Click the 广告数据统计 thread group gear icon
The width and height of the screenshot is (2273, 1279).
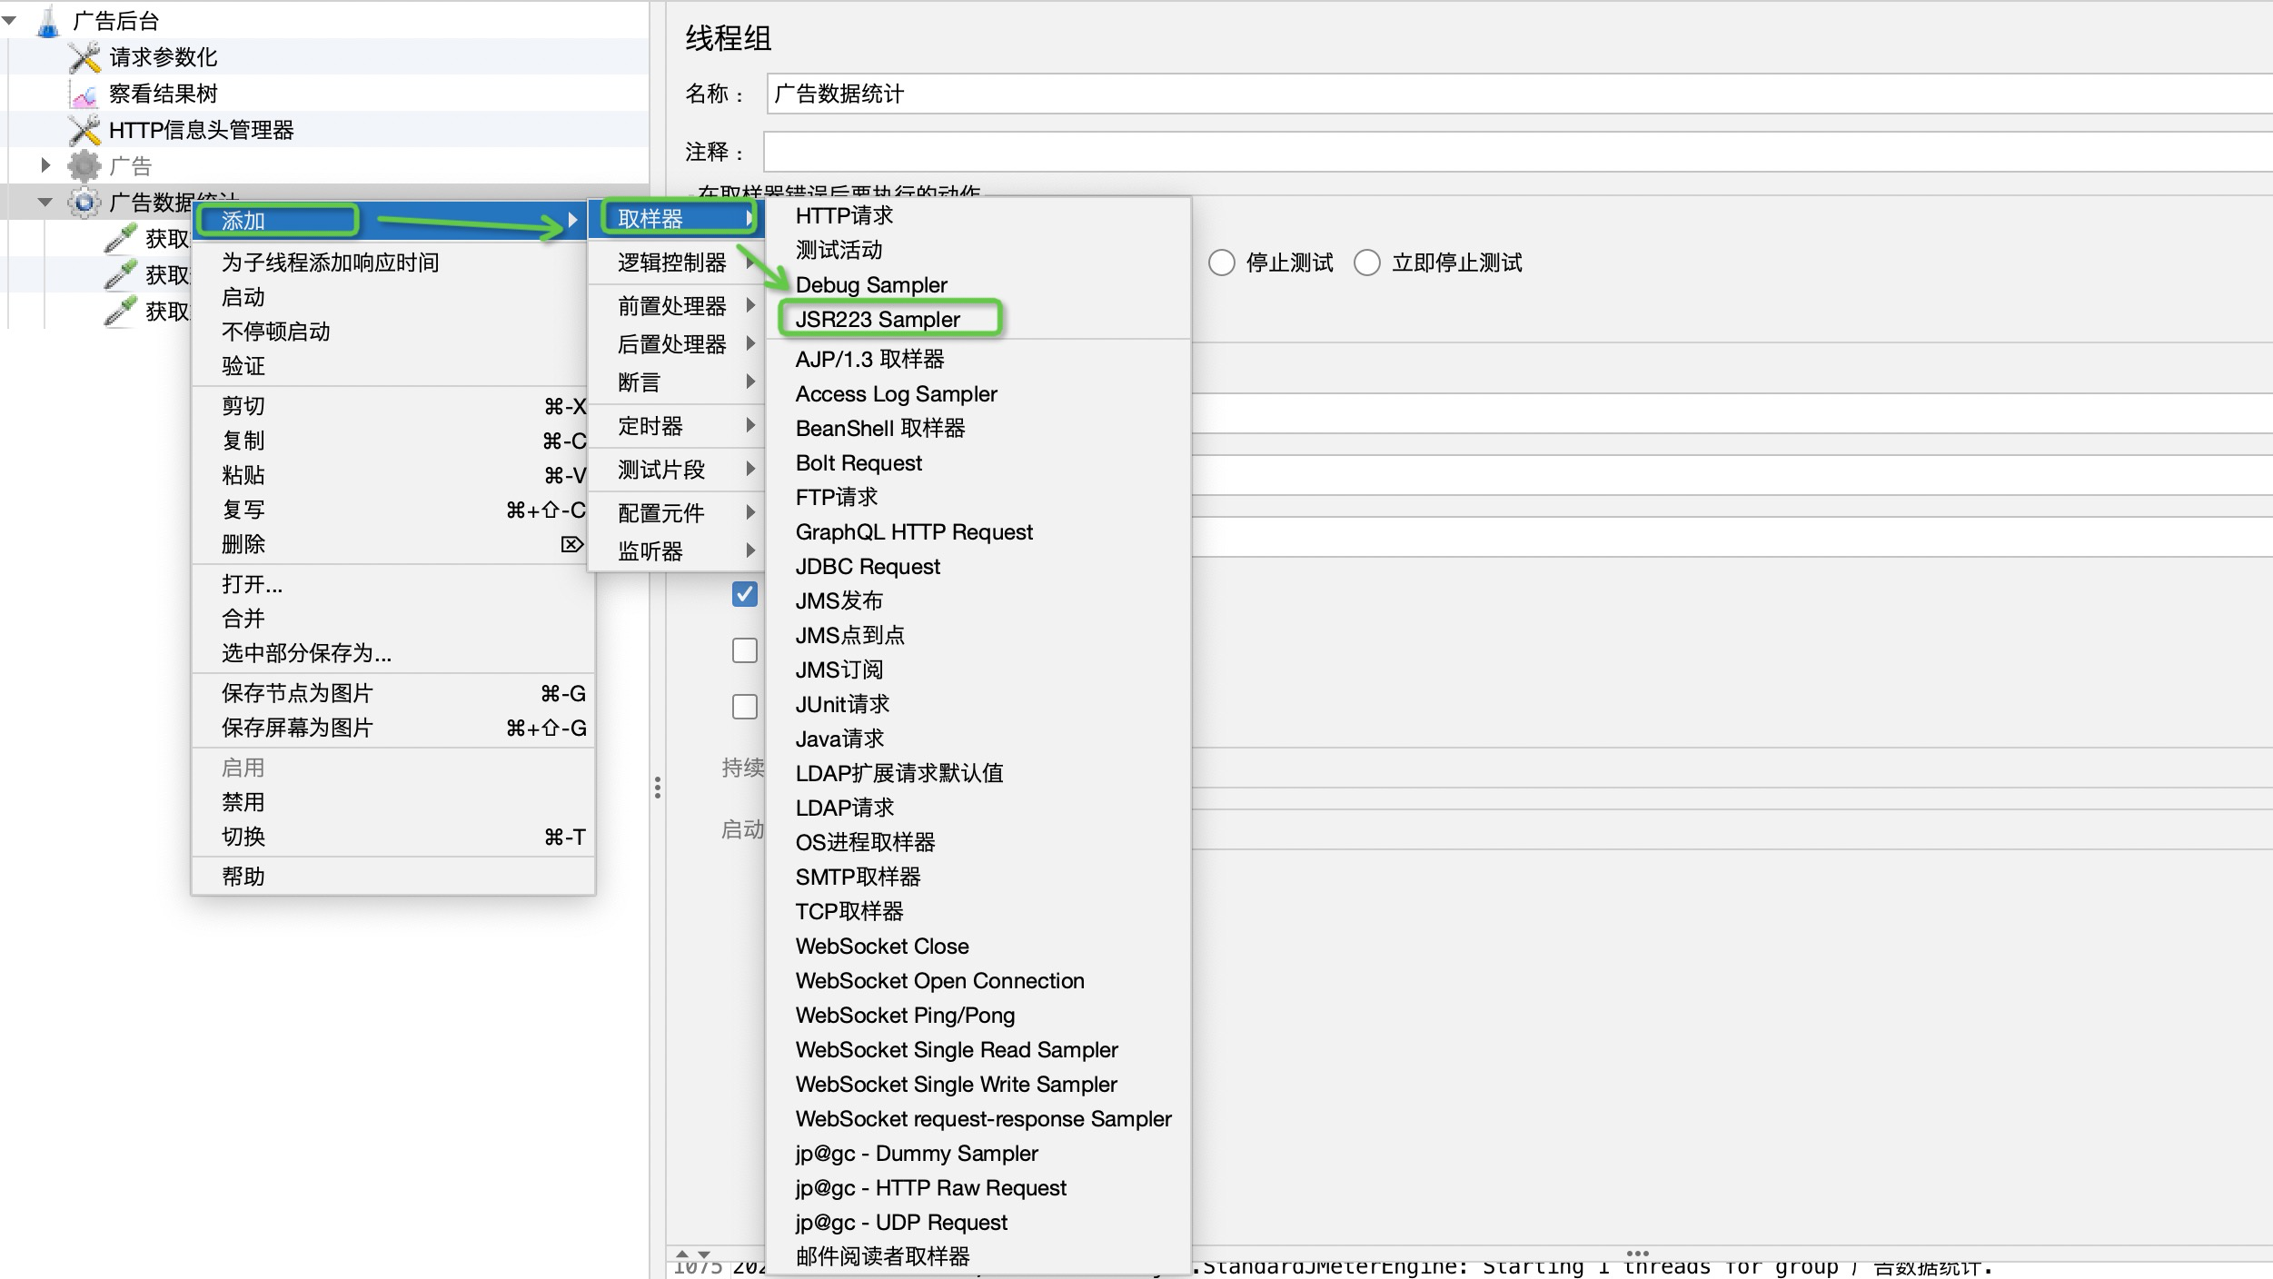pyautogui.click(x=84, y=202)
